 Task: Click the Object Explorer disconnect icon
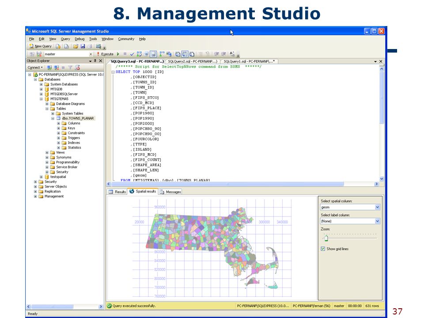pyautogui.click(x=56, y=68)
